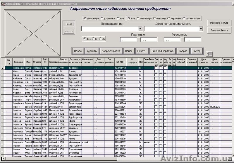Open the Подразделение dropdown list
The height and width of the screenshot is (163, 234).
(x=140, y=29)
